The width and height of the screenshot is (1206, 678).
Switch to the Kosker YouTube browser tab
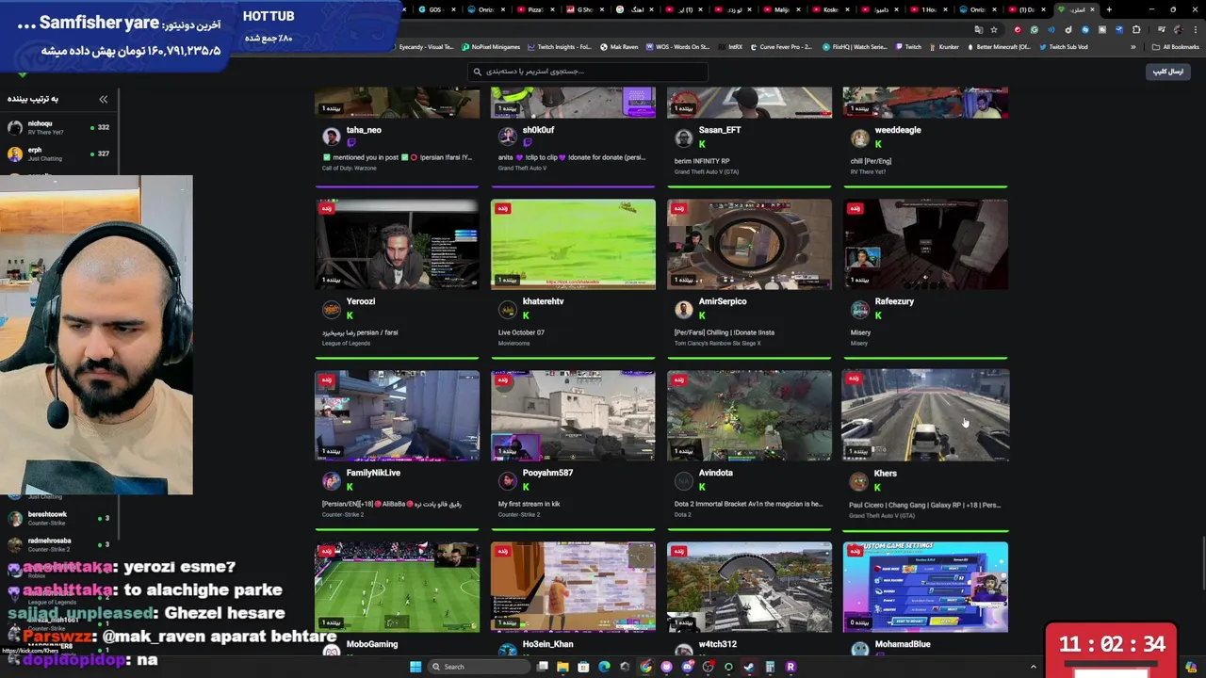tap(829, 9)
